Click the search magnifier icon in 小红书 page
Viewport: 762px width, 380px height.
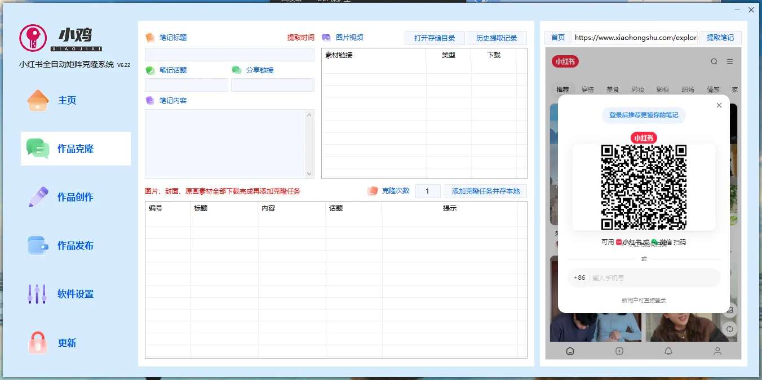tap(714, 61)
